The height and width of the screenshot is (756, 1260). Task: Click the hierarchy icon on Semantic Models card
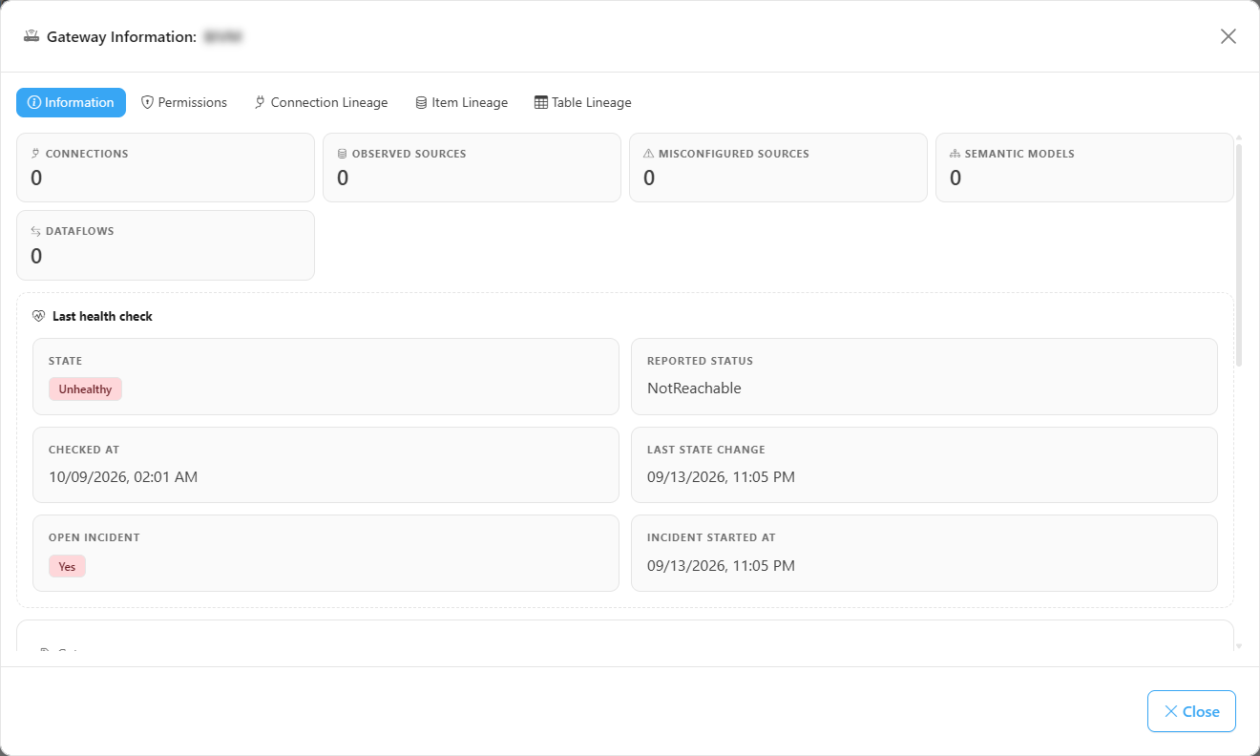point(955,154)
